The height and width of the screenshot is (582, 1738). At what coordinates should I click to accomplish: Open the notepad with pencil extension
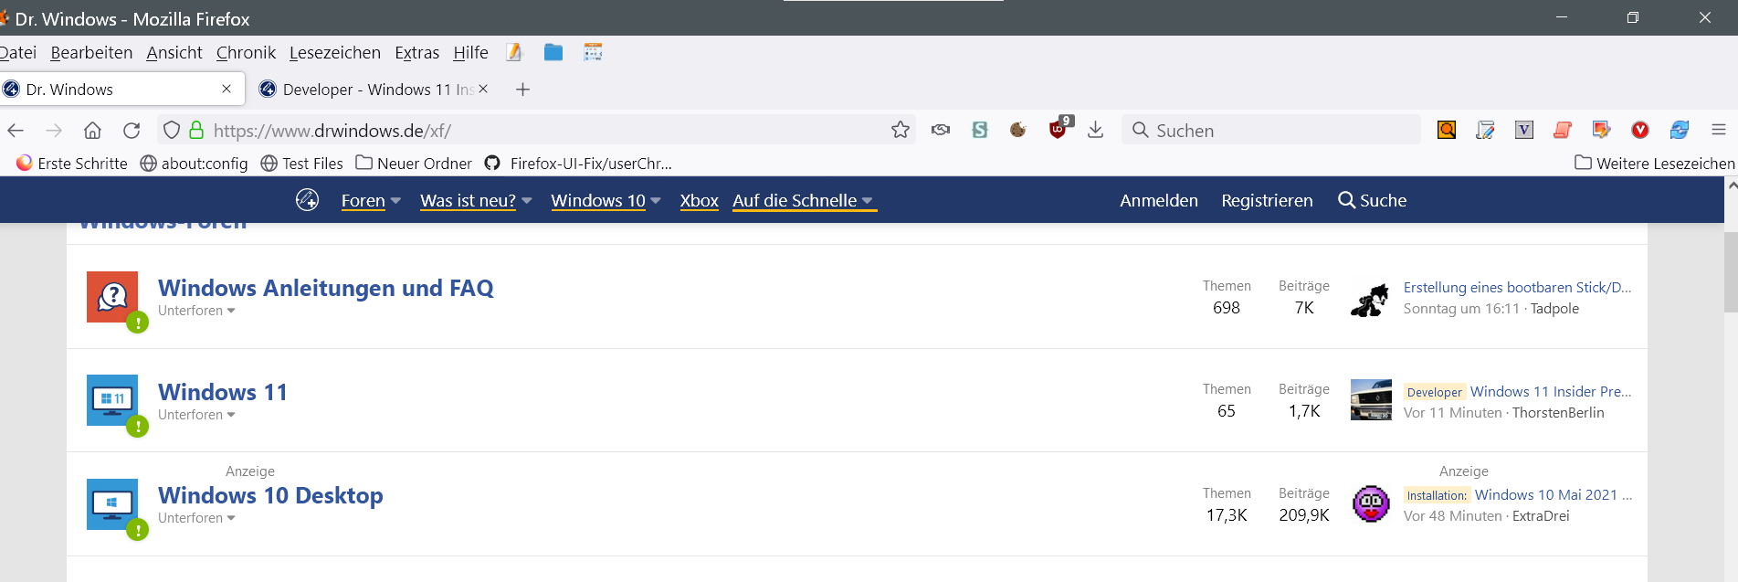point(1485,130)
